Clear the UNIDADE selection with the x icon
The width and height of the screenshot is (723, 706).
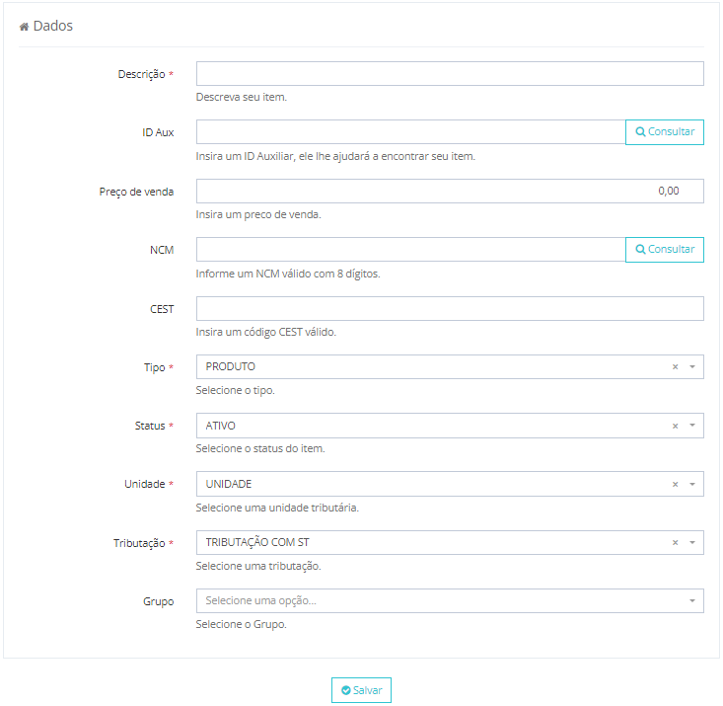(676, 485)
